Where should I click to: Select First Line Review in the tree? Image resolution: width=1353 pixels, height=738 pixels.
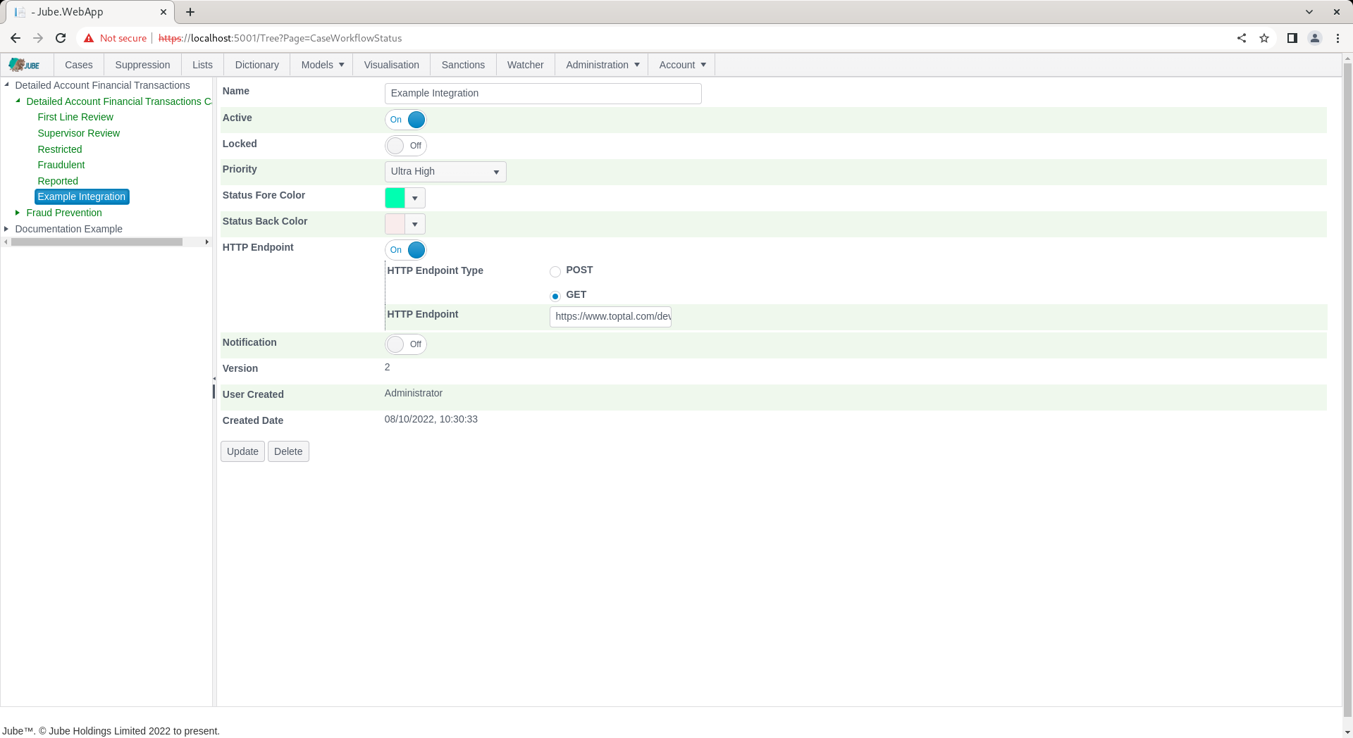75,117
